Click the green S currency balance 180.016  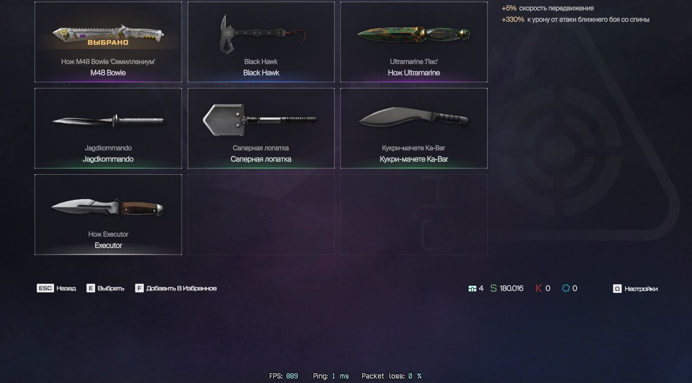(507, 288)
